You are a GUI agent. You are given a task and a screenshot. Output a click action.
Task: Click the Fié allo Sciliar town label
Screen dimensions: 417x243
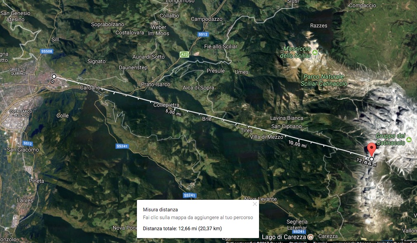click(221, 46)
